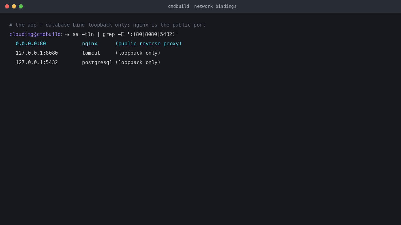This screenshot has height=225, width=401.
Task: Click the 'ss -tln' command text
Action: click(83, 34)
